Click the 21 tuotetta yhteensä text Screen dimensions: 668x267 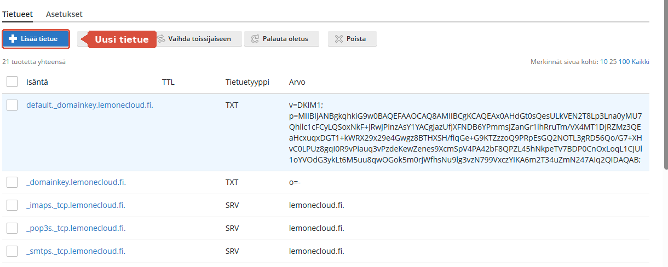[34, 62]
